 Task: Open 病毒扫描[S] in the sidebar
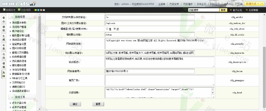pos(19,87)
